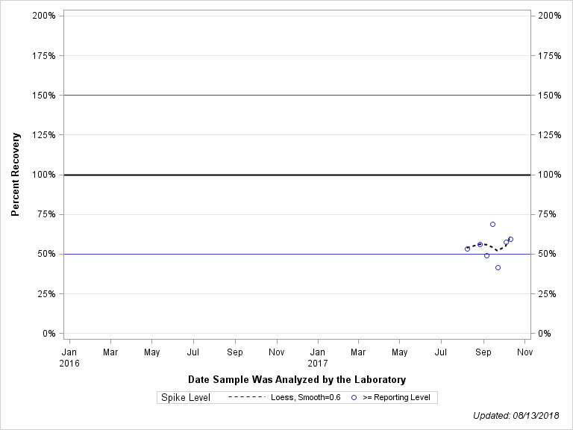This screenshot has height=430, width=573.
Task: Click the 'Percent Recovery' y-axis title
Action: (x=15, y=175)
